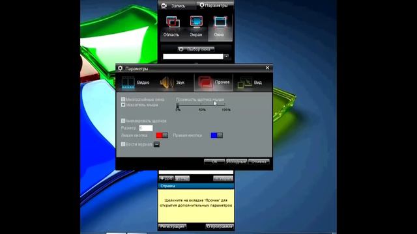Click the remove (−) button next to add
Viewport: 417px width, 234px height.
[x=182, y=179]
